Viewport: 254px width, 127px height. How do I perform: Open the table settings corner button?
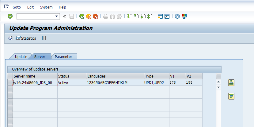(218, 76)
